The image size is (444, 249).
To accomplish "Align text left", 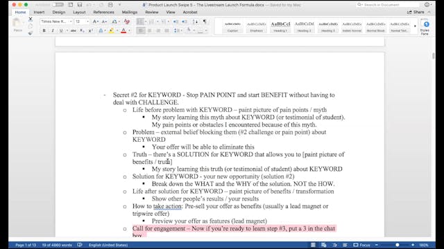I will pos(141,30).
